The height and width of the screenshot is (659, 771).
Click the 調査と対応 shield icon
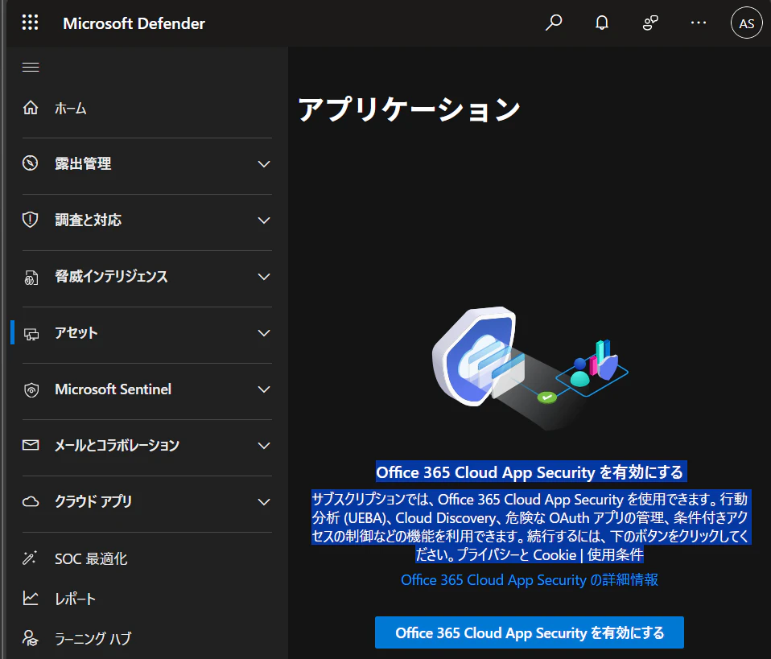(x=31, y=220)
